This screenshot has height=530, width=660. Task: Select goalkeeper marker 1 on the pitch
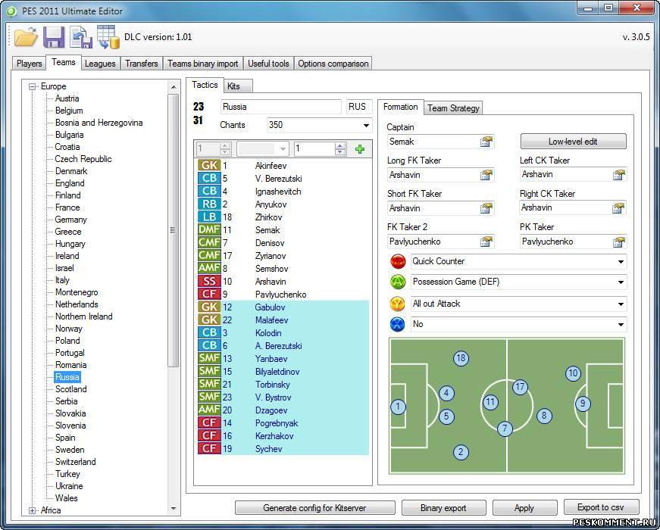point(398,407)
